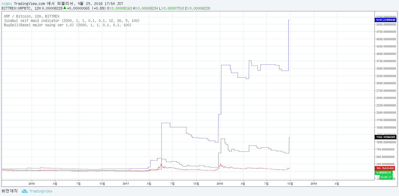Click the 2018 label on time axis
Viewport: 399px width, 196px height.
(220, 184)
